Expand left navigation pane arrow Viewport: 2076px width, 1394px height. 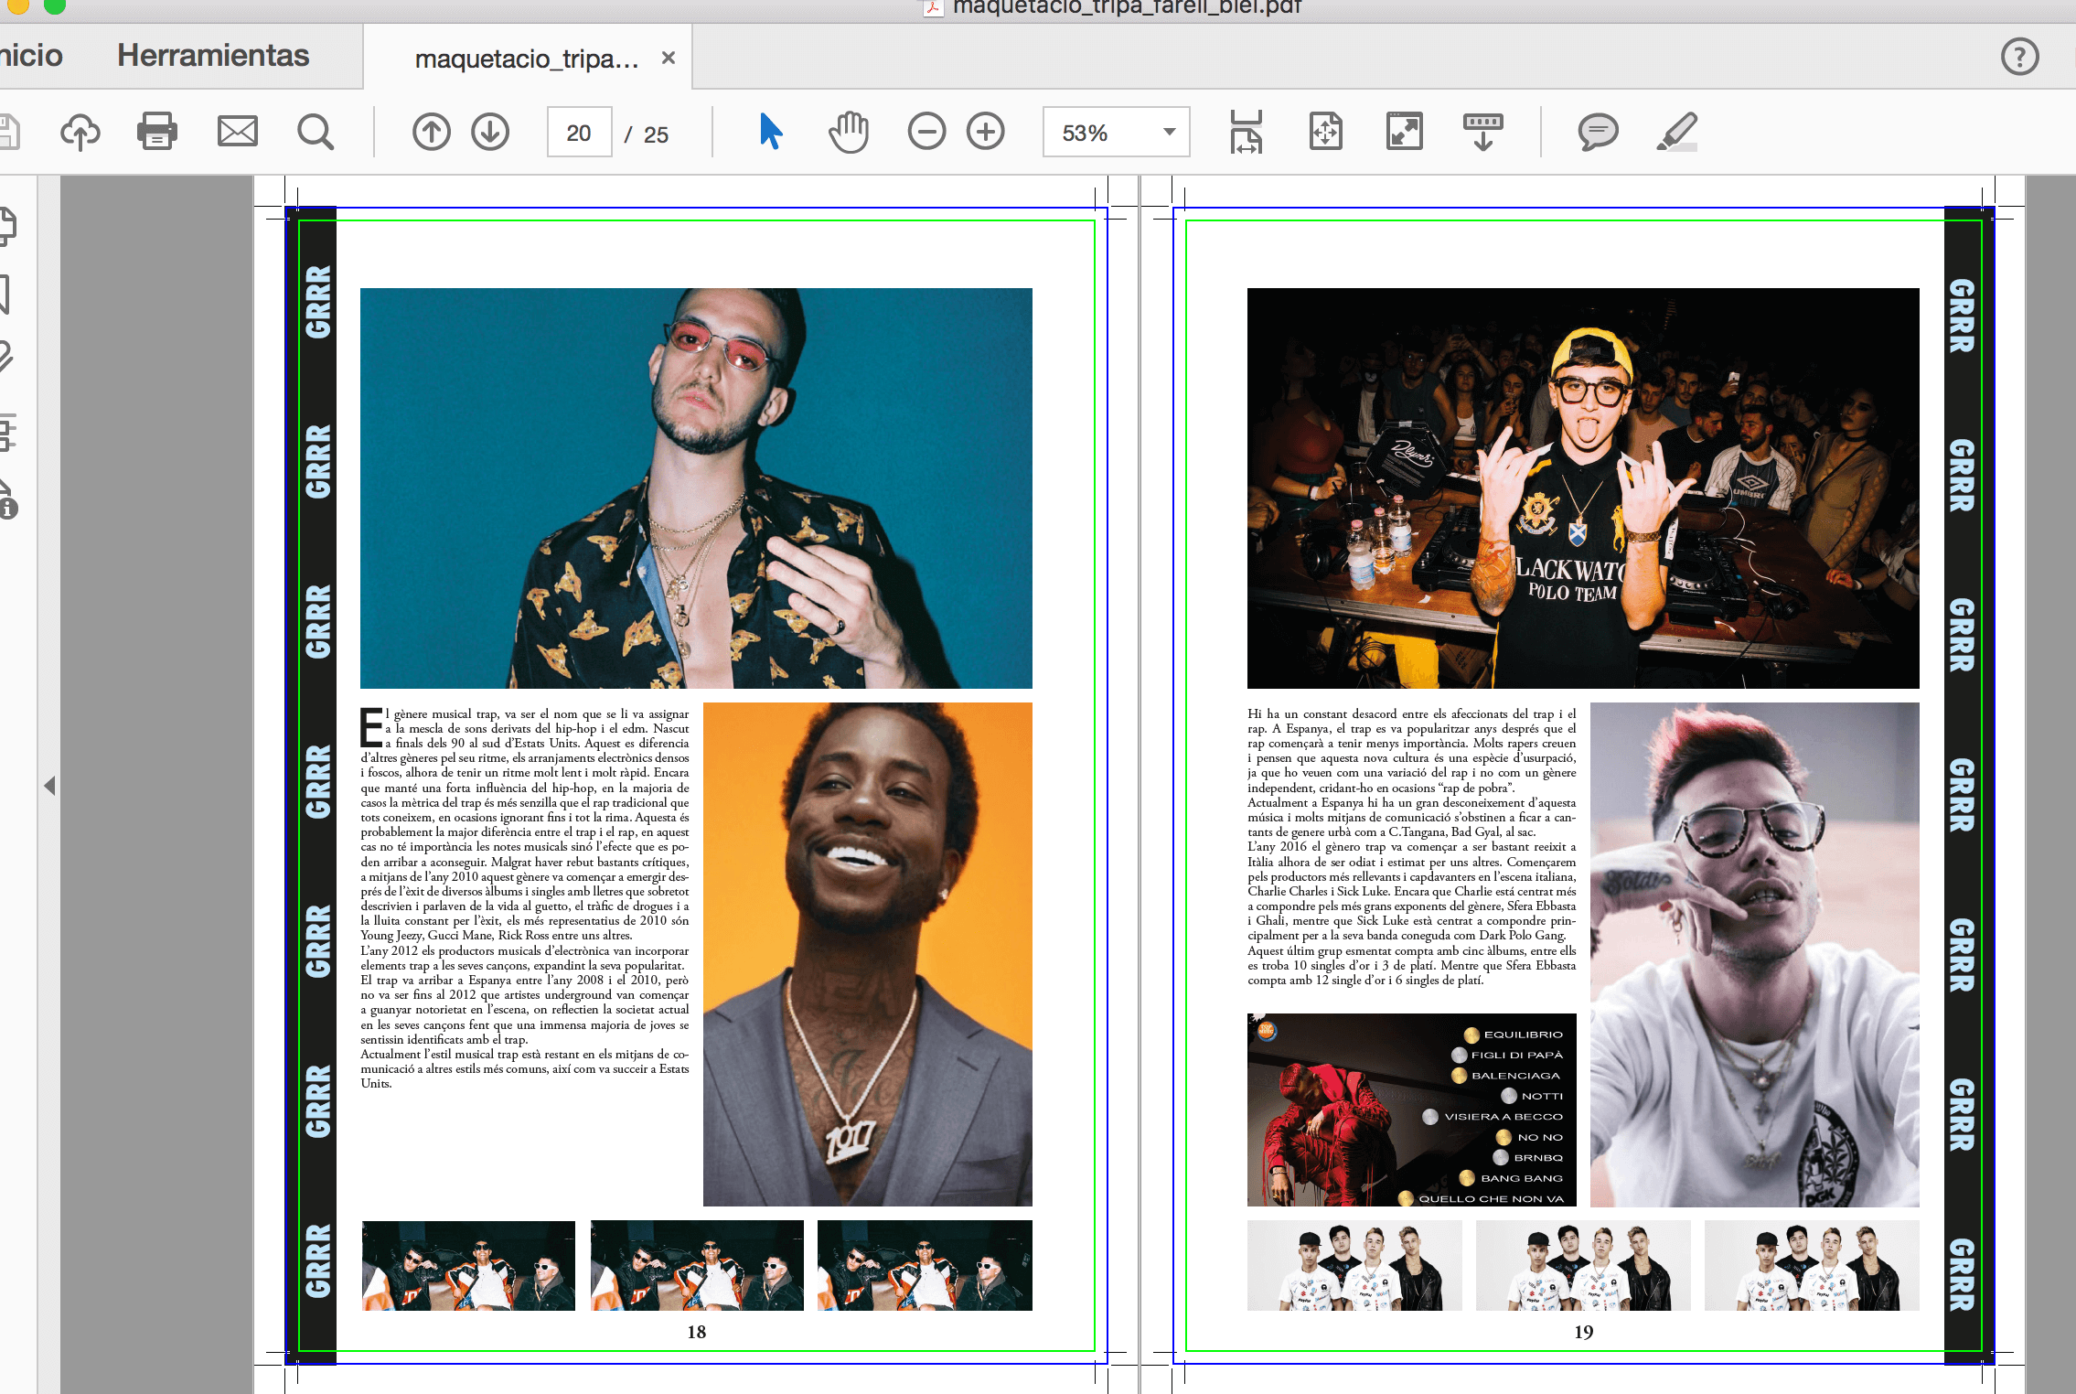point(49,786)
